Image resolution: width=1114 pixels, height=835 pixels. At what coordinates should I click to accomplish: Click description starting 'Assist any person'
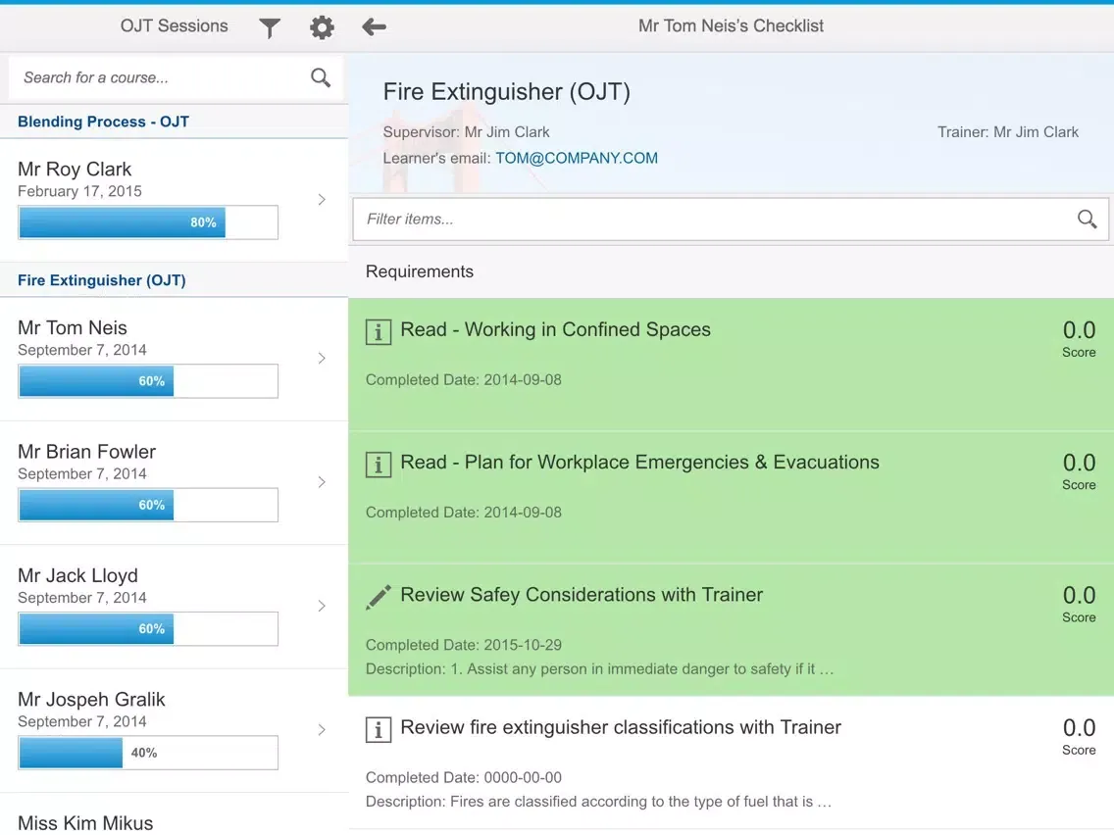(x=599, y=668)
